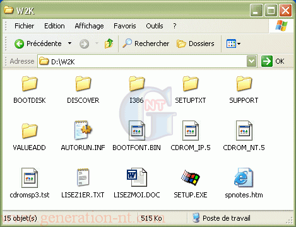Image resolution: width=296 pixels, height=227 pixels.
Task: Open the Fichier menu
Action: 24,26
